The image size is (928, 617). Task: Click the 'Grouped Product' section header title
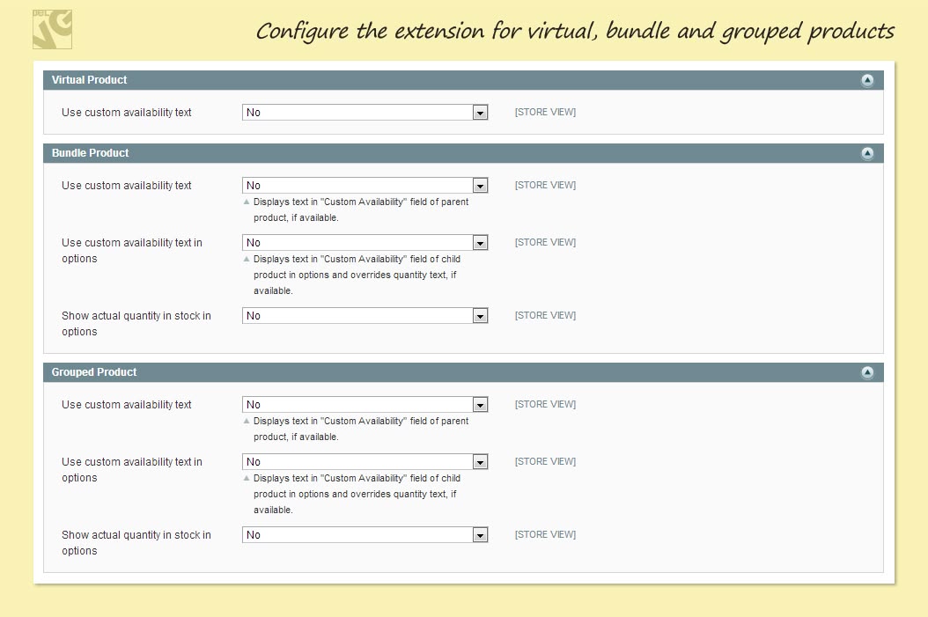94,372
